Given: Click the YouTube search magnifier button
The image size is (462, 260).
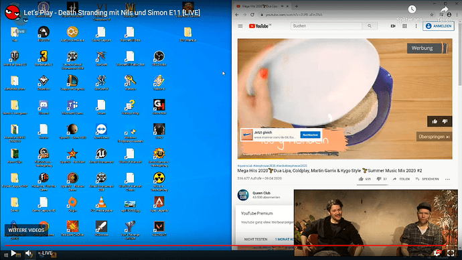Looking at the screenshot, I should coord(370,26).
